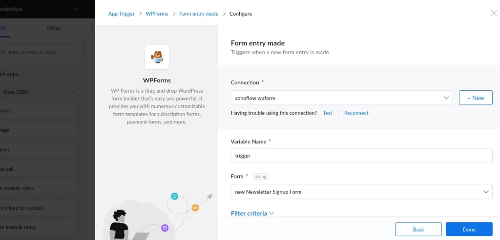500x240 pixels.
Task: Select the 'tags' action in sidebar
Action: (38, 130)
